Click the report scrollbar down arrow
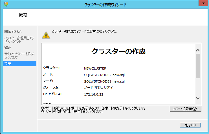 pyautogui.click(x=198, y=98)
